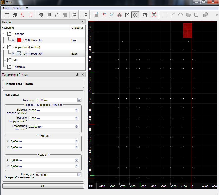Click the G-code parameters play icon

click(x=135, y=15)
